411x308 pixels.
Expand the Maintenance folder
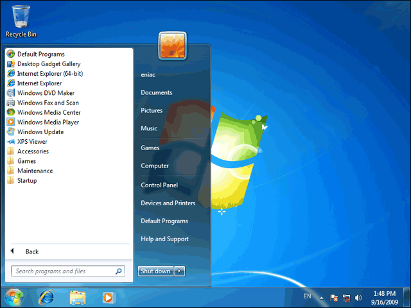click(30, 171)
